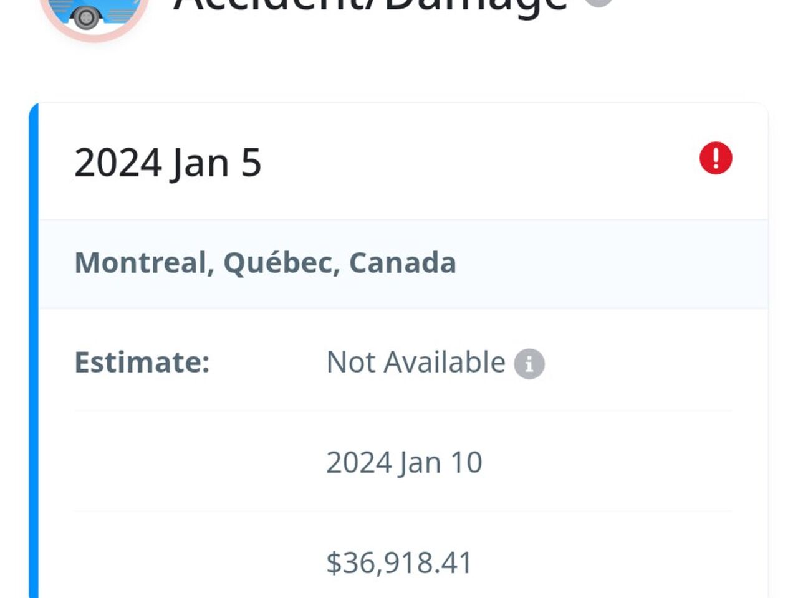This screenshot has height=598, width=798.
Task: Click the Accident/Damage heading text
Action: tap(370, 5)
